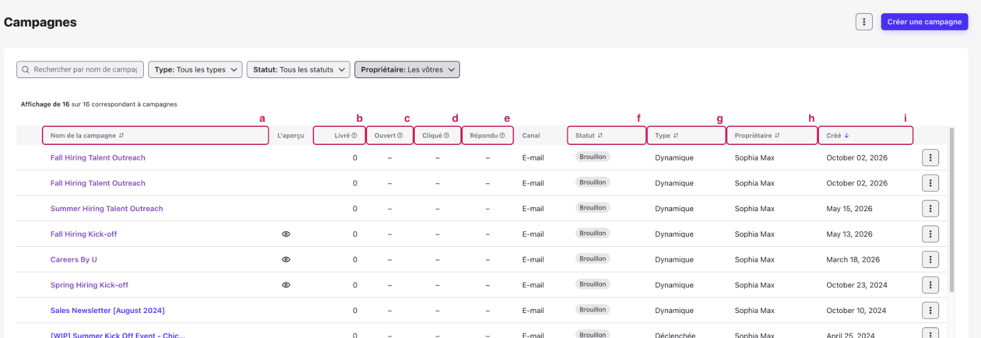The height and width of the screenshot is (338, 981).
Task: Expand the Statut: Tous les statuts dropdown
Action: click(x=298, y=69)
